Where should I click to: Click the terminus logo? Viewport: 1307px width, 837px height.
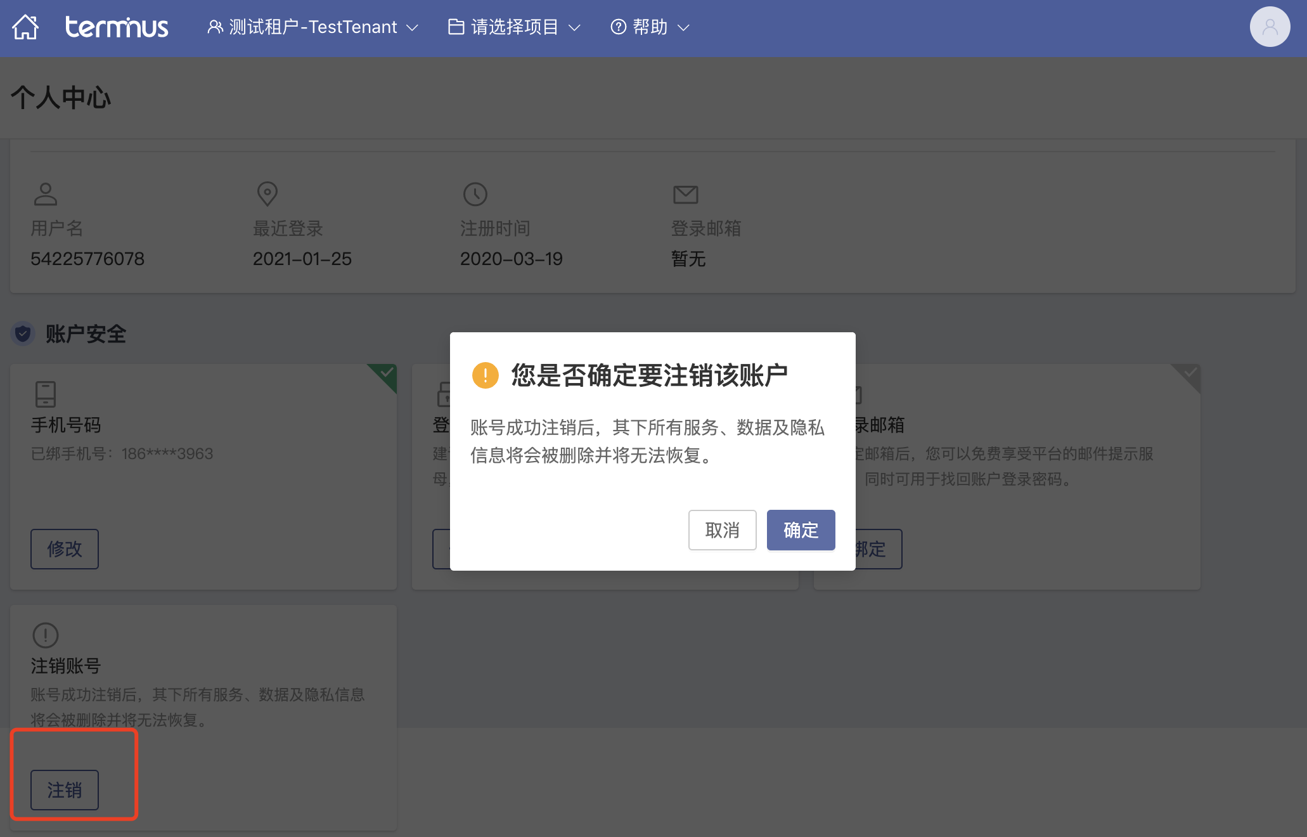coord(117,27)
